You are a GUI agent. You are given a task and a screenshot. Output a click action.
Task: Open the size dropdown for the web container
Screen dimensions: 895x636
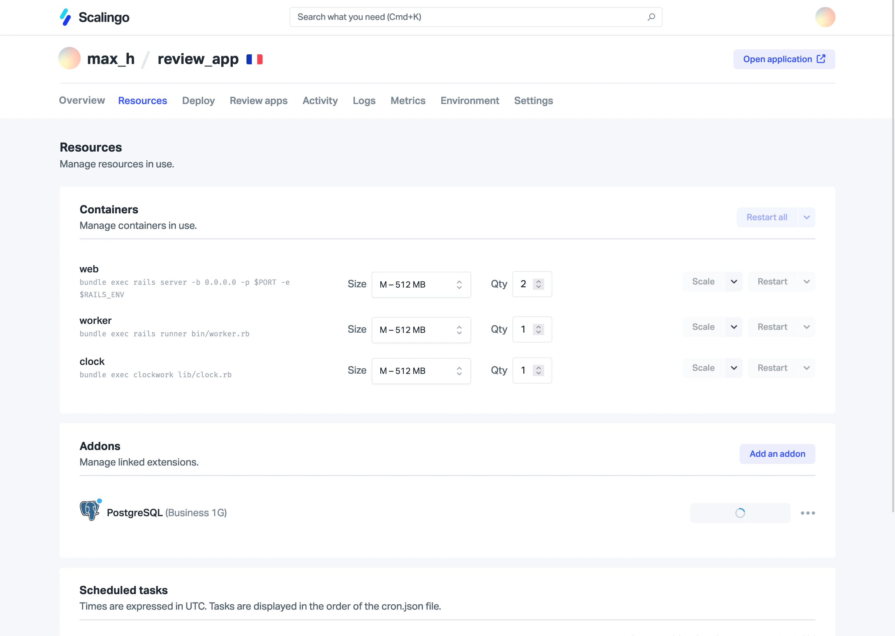click(421, 284)
